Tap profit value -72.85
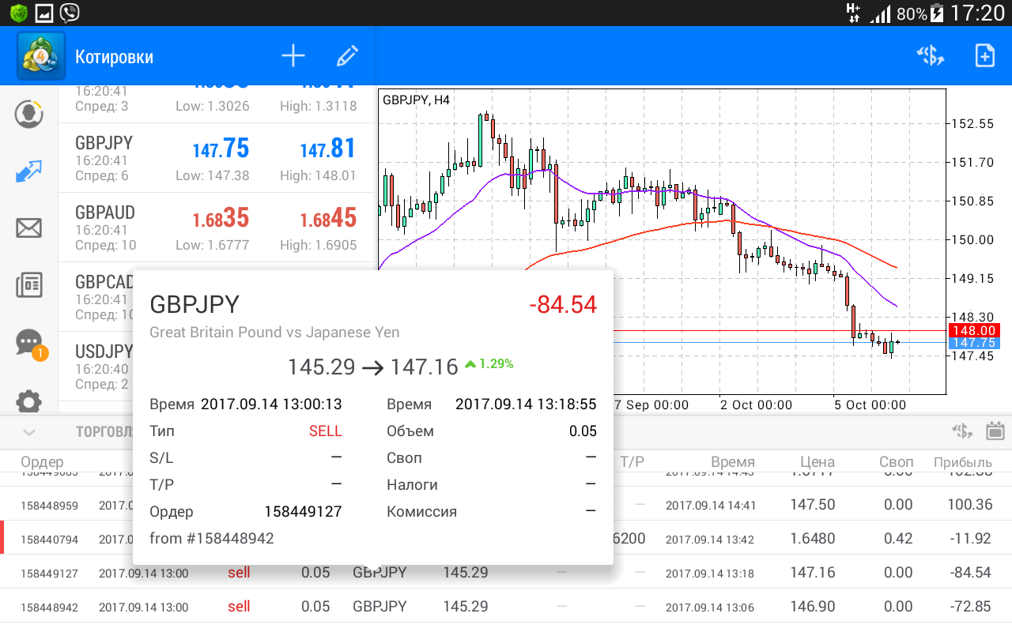Image resolution: width=1012 pixels, height=632 pixels. tap(971, 607)
